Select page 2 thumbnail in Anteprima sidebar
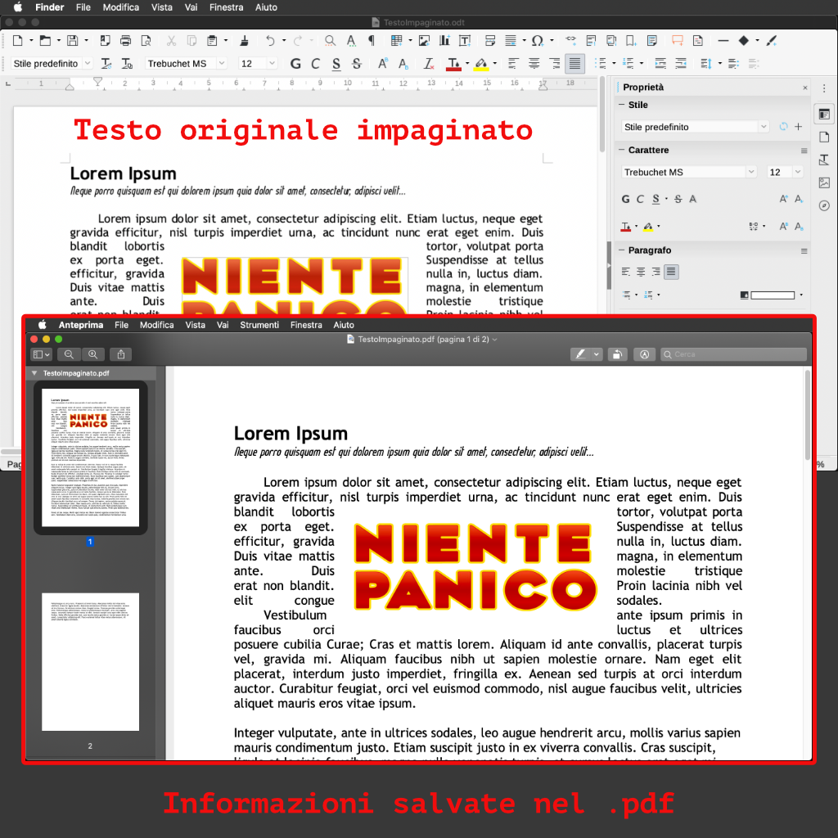This screenshot has width=838, height=838. tap(90, 661)
